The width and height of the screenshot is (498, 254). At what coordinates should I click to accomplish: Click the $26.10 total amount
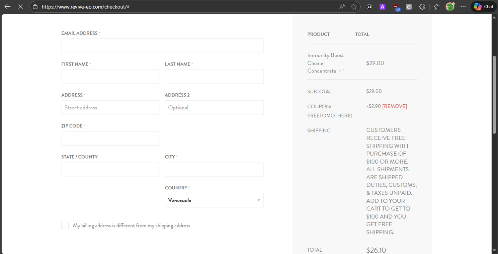coord(376,250)
